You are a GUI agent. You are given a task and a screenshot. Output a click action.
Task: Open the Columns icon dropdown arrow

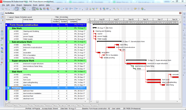click(x=63, y=9)
